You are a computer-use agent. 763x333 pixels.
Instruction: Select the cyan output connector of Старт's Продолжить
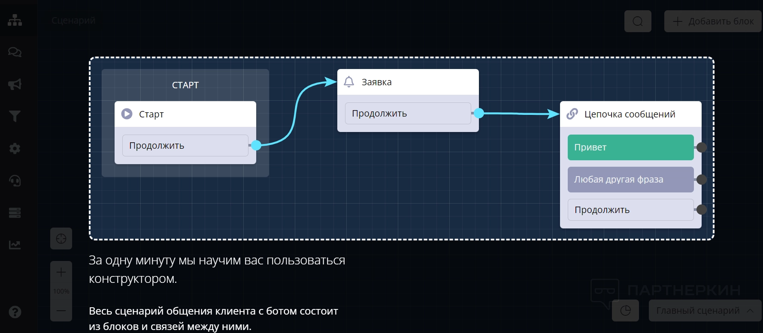pos(256,145)
